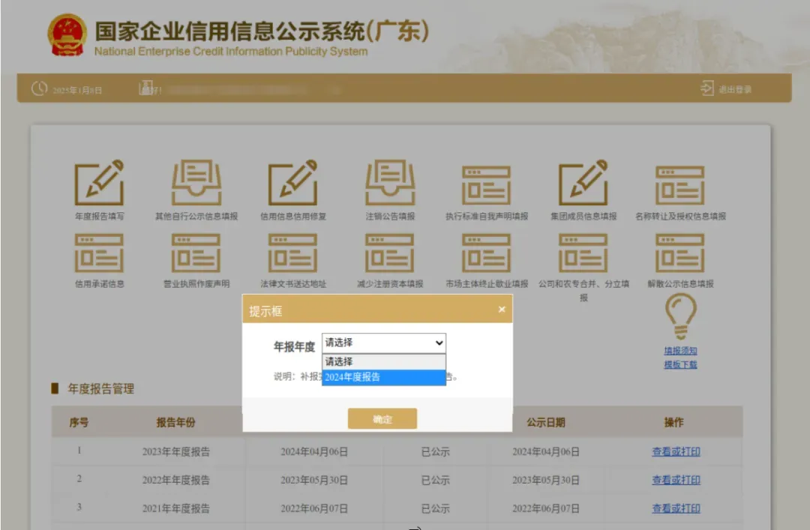Image resolution: width=810 pixels, height=530 pixels.
Task: Choose 2024年度报告 from the dropdown list
Action: [384, 377]
